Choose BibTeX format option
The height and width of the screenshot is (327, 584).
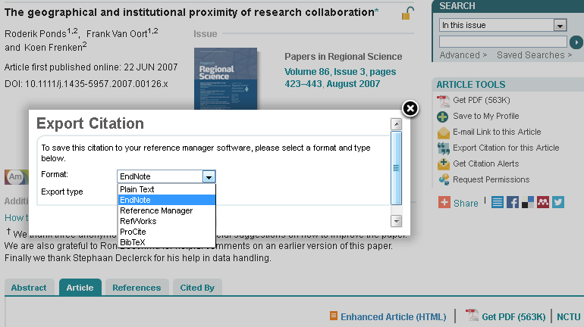coord(167,242)
